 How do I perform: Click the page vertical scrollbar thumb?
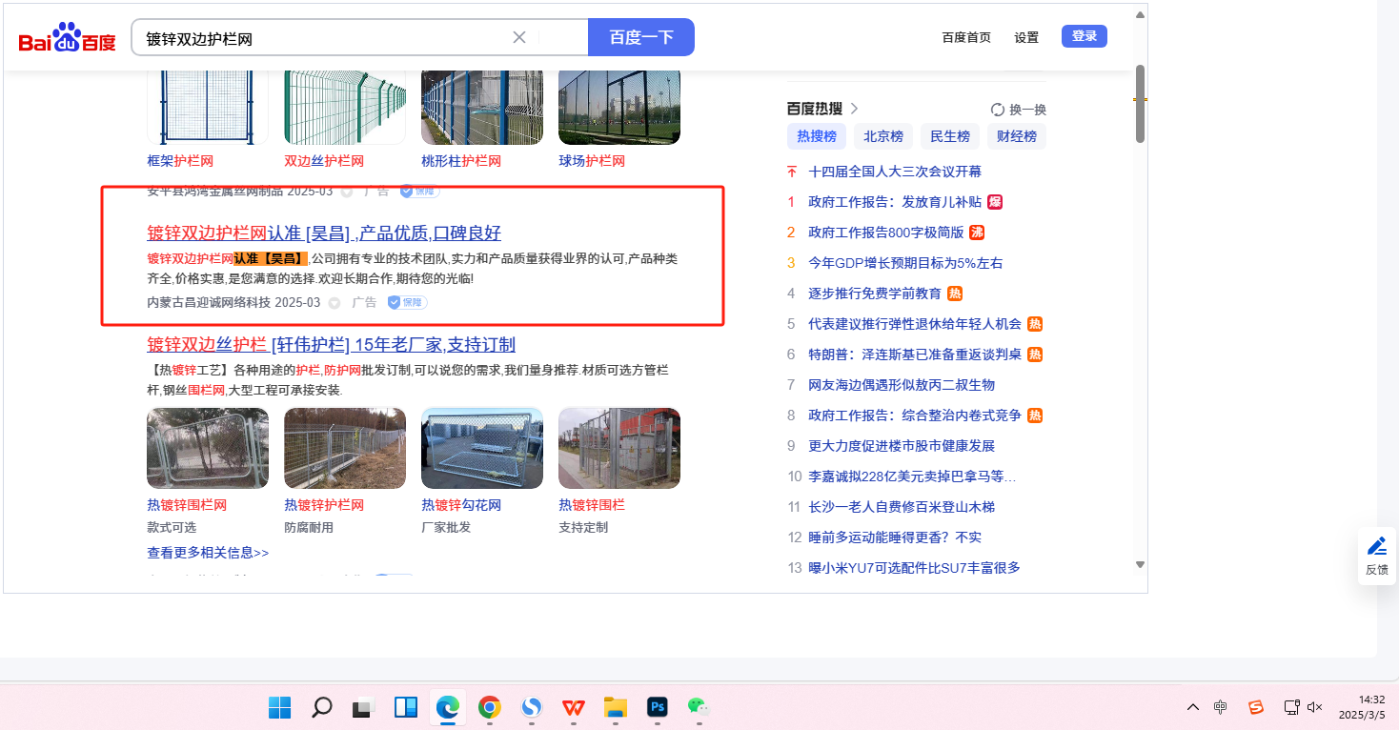[x=1140, y=103]
